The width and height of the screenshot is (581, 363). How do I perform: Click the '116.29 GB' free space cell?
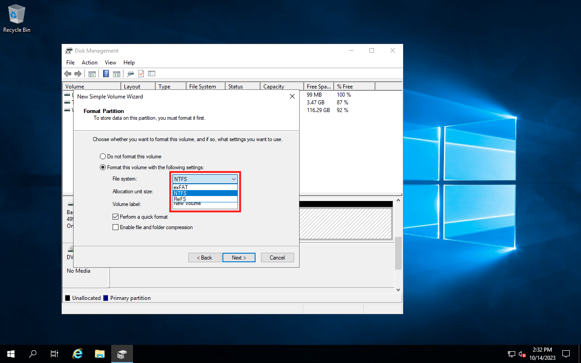[x=318, y=110]
